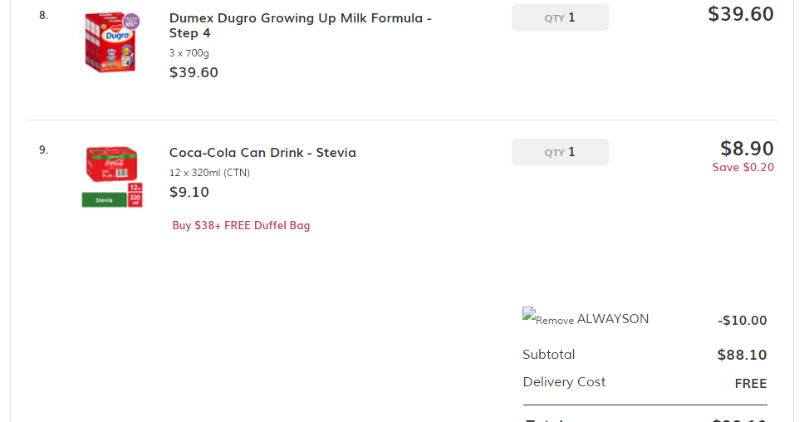
Task: Remove the ALWAYSON promo code
Action: pos(548,318)
